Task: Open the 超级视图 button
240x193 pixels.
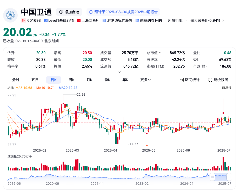Action: [218, 80]
